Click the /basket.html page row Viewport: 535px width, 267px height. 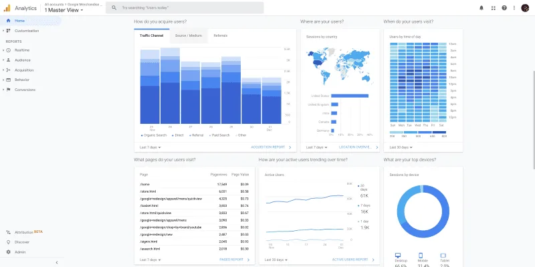point(194,206)
